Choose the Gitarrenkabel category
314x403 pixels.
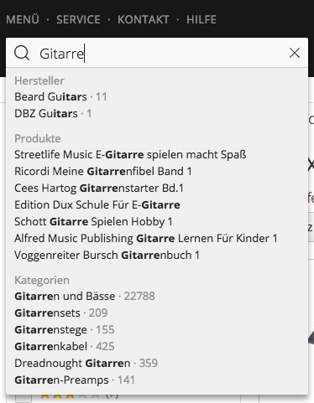point(65,346)
